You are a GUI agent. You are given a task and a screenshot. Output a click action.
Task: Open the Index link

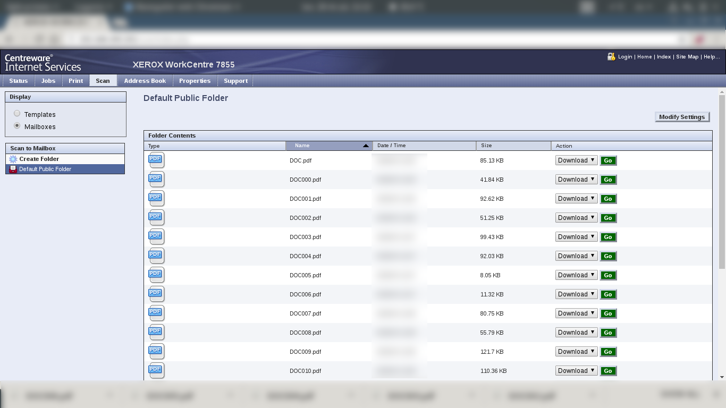click(x=664, y=57)
